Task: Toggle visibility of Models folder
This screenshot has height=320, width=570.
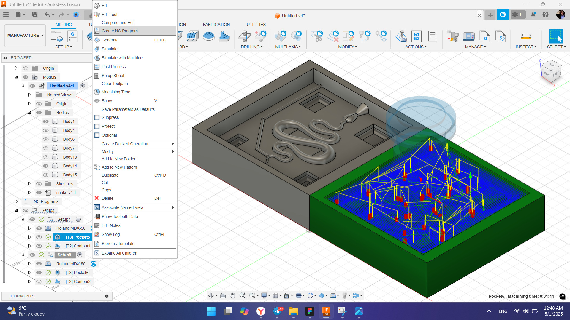Action: pos(26,77)
